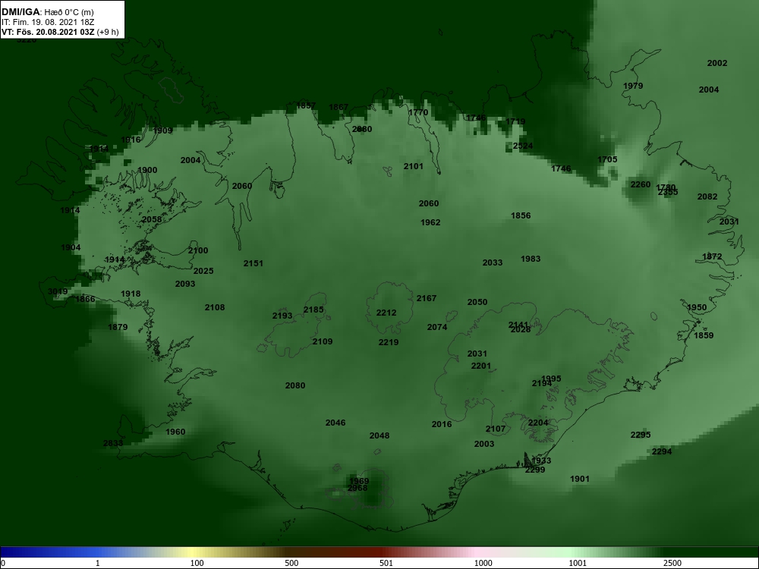Click the map value 1856
This screenshot has width=759, height=569.
[x=521, y=215]
